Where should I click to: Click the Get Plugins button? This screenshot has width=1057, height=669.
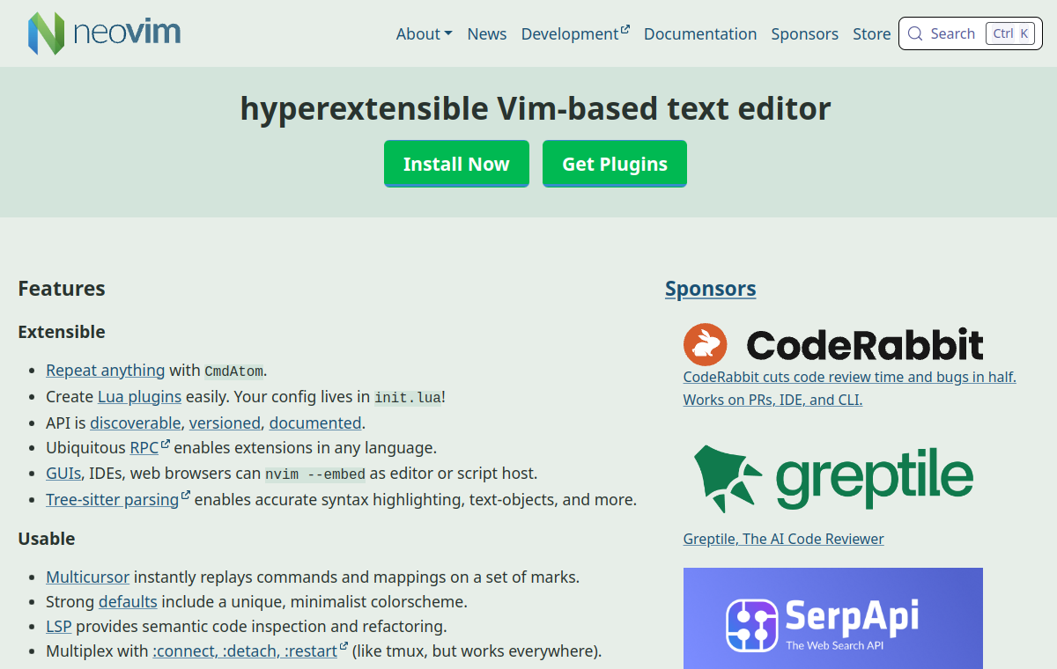tap(615, 164)
